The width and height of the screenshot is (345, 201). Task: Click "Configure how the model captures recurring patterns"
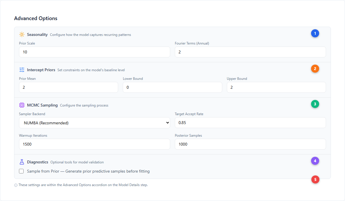point(91,35)
